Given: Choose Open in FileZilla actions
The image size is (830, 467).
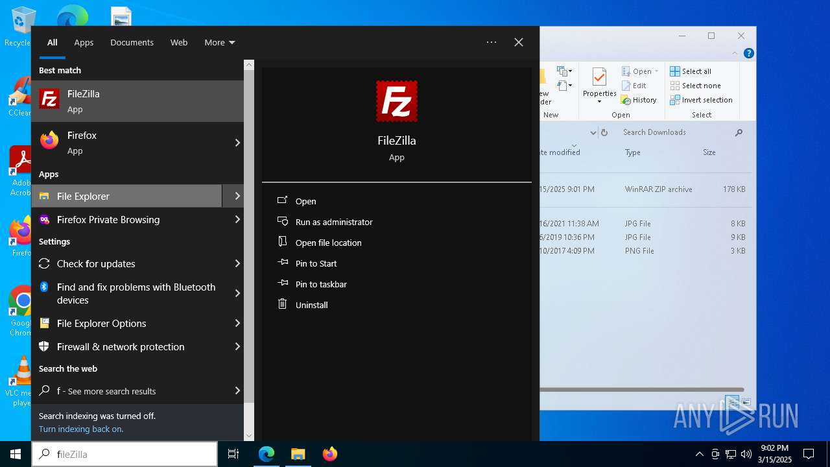Looking at the screenshot, I should (x=306, y=201).
